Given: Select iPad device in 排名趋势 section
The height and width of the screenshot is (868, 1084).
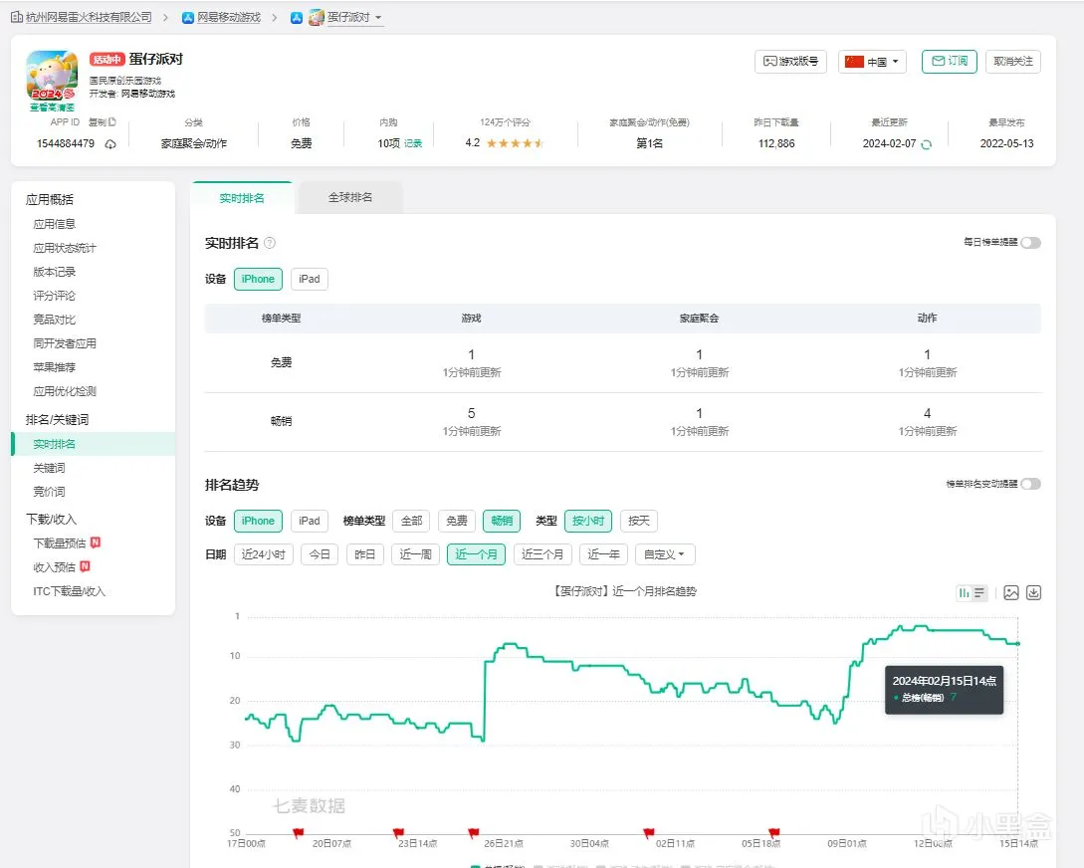Looking at the screenshot, I should [309, 521].
